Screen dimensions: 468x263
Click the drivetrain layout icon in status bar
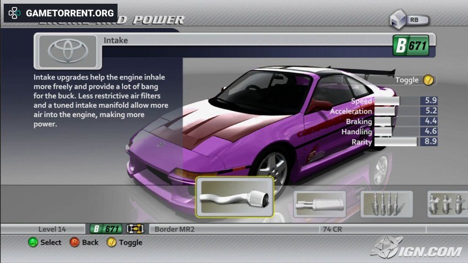(x=136, y=229)
